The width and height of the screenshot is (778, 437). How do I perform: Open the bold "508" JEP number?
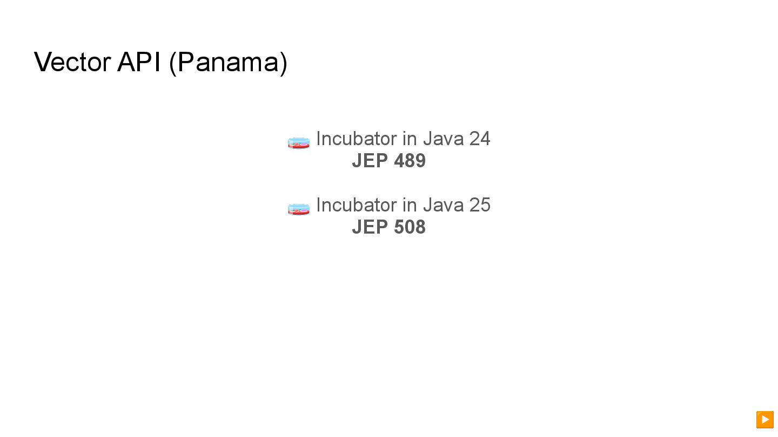(x=410, y=227)
